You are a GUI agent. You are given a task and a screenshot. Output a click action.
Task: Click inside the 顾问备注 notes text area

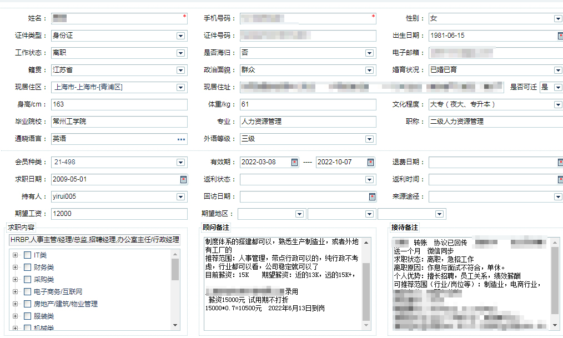(283, 284)
